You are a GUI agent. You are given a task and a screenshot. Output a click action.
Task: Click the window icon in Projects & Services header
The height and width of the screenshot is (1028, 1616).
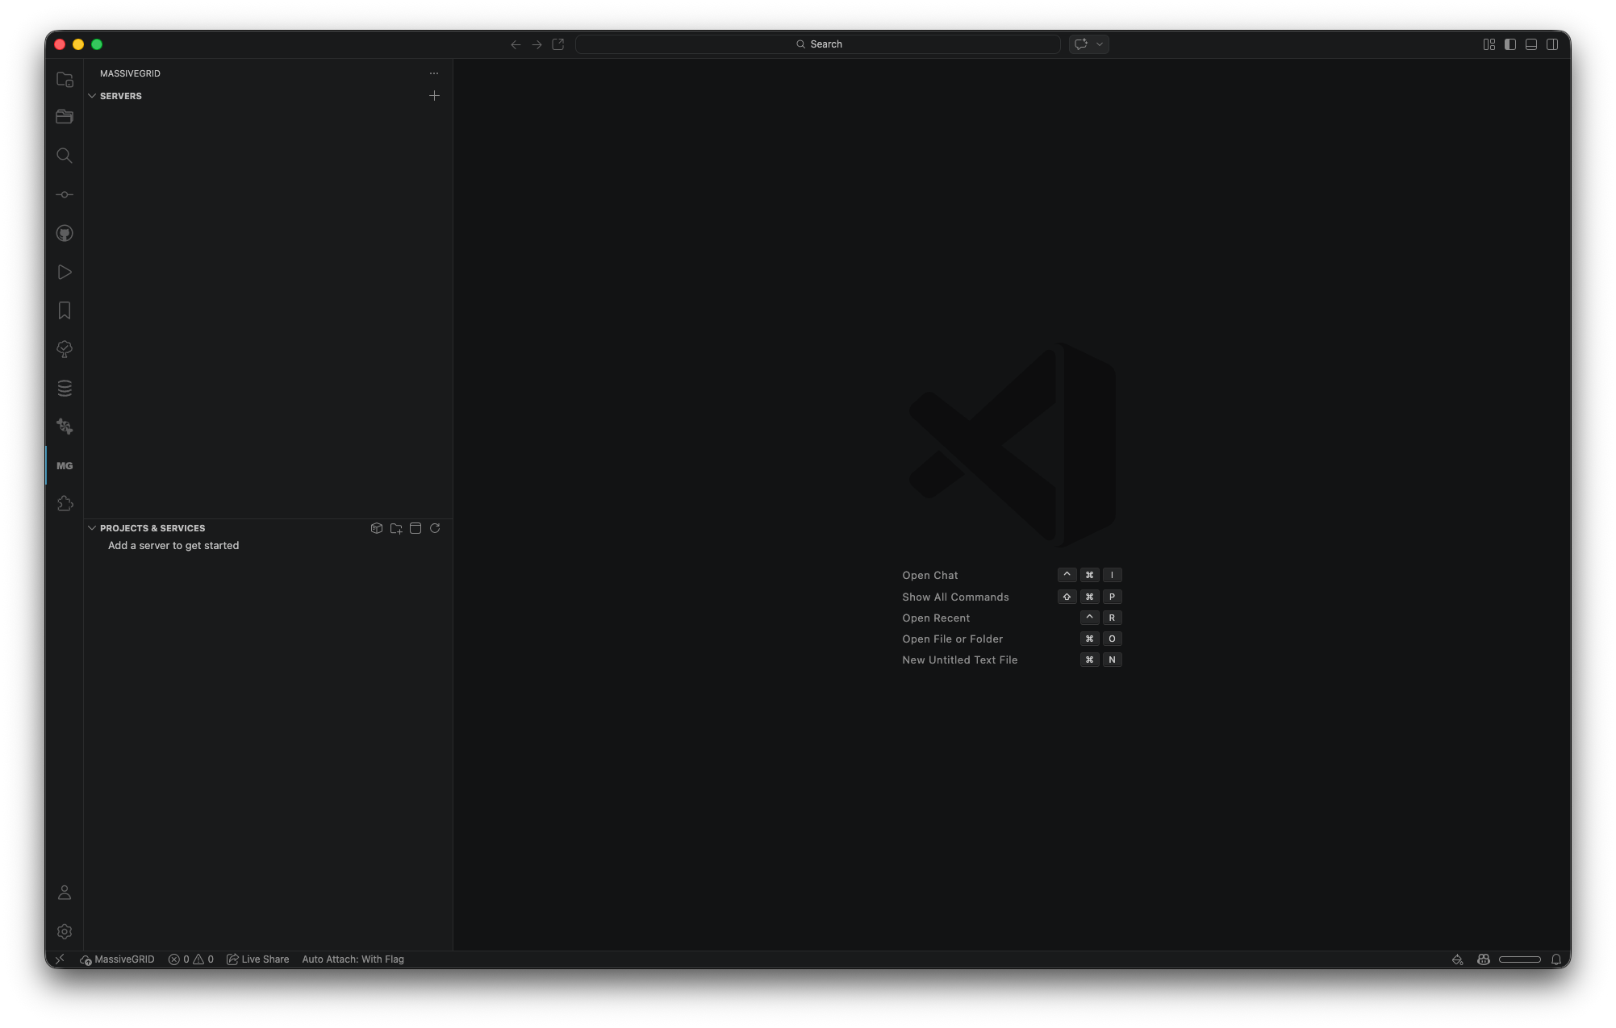point(415,528)
